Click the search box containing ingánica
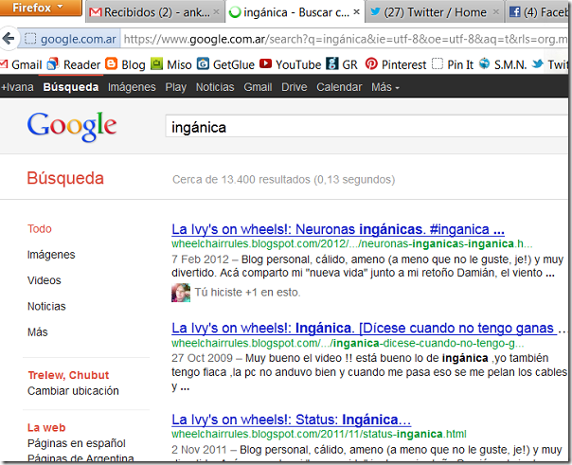Screen dimensions: 572x465 [366, 127]
